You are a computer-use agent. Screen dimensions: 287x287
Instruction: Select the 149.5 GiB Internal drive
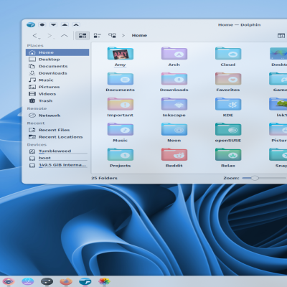pyautogui.click(x=57, y=165)
